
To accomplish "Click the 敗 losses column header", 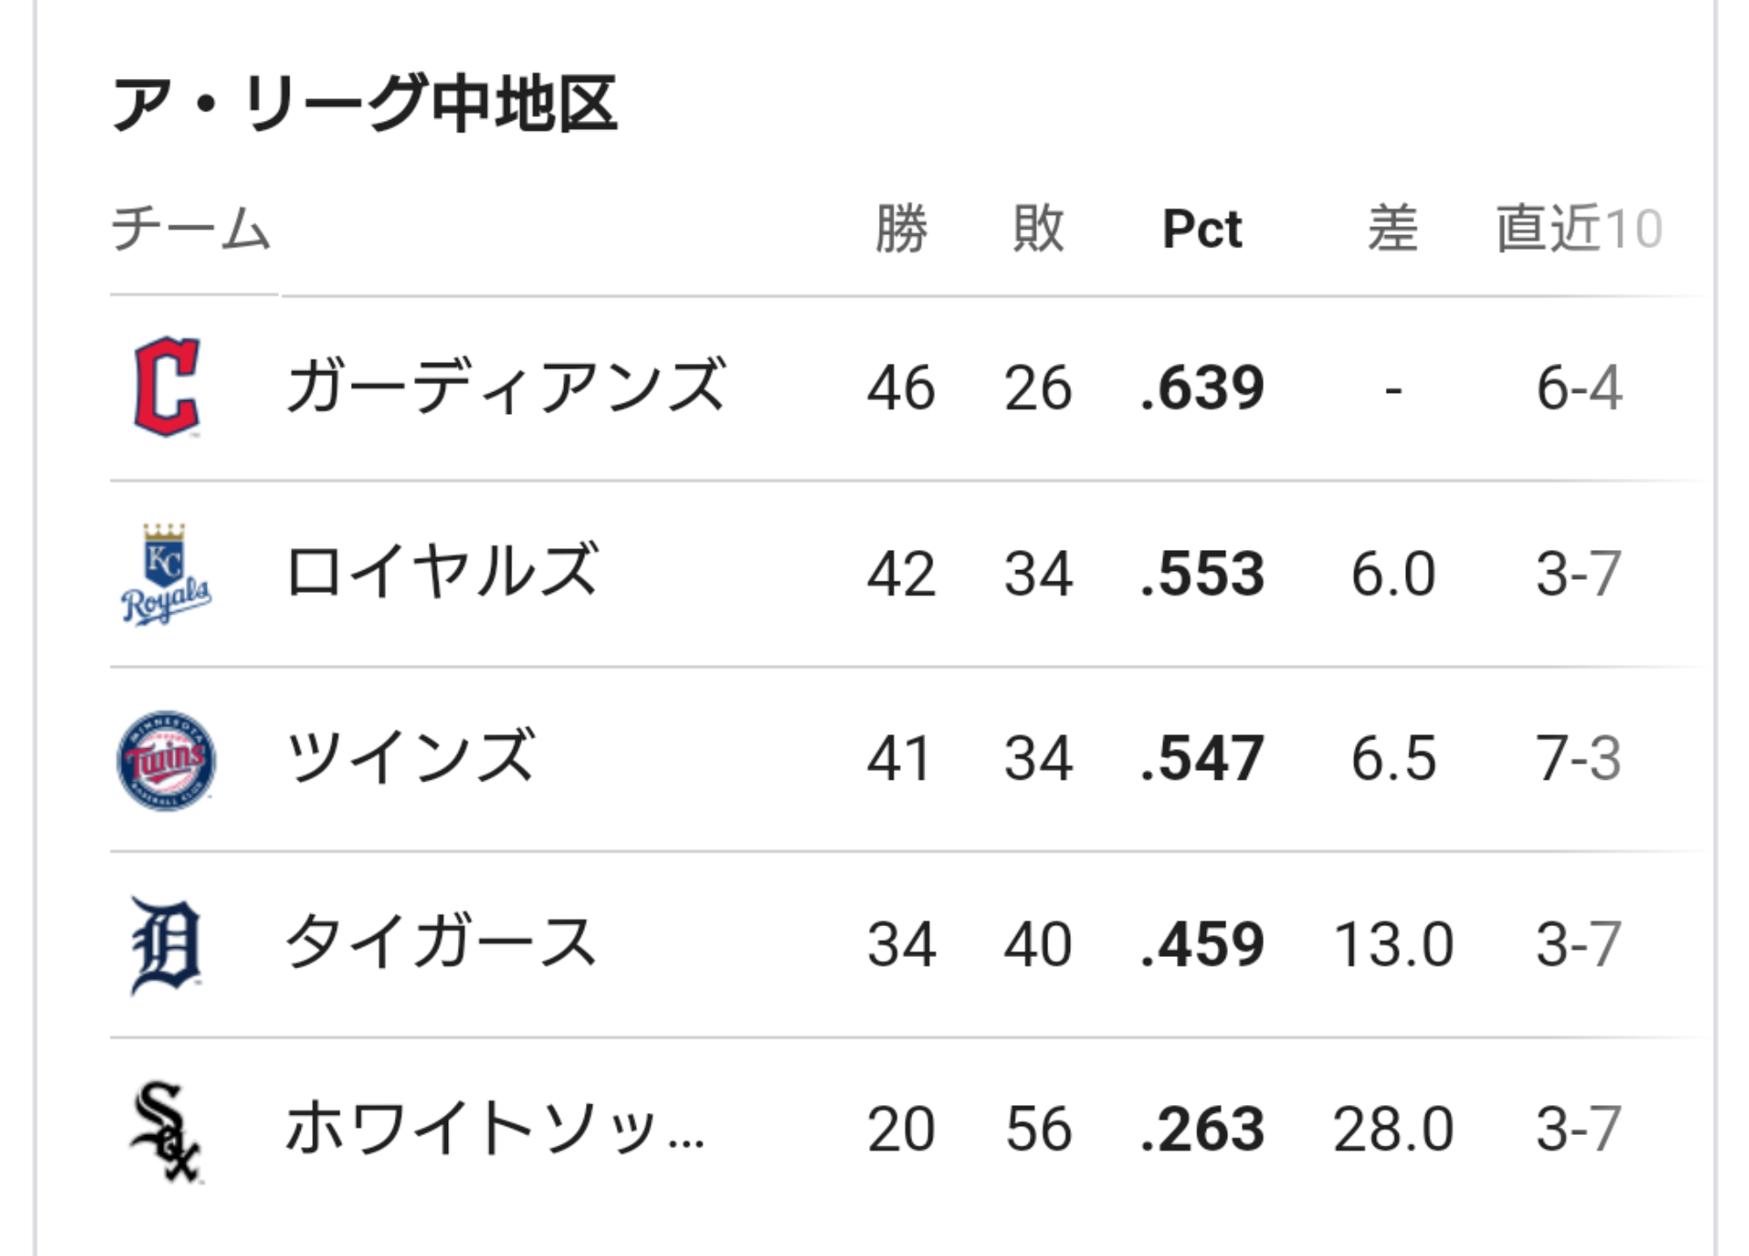I will pos(1038,229).
